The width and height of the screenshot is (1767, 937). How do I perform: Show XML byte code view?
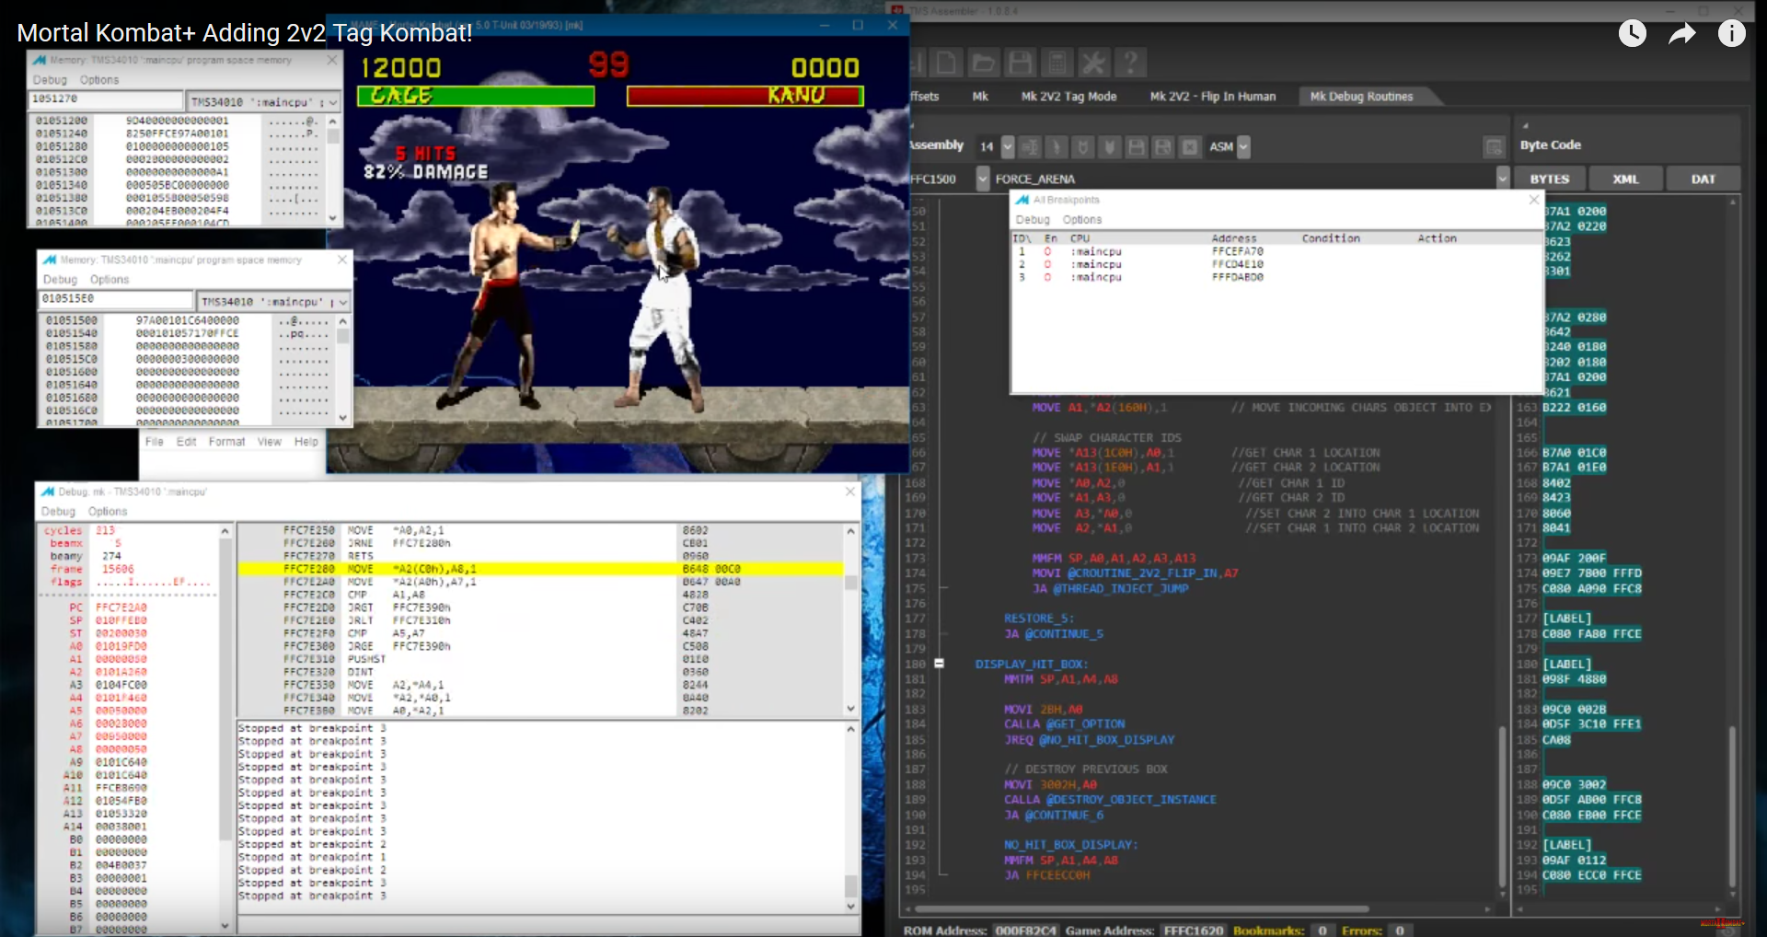click(x=1625, y=179)
